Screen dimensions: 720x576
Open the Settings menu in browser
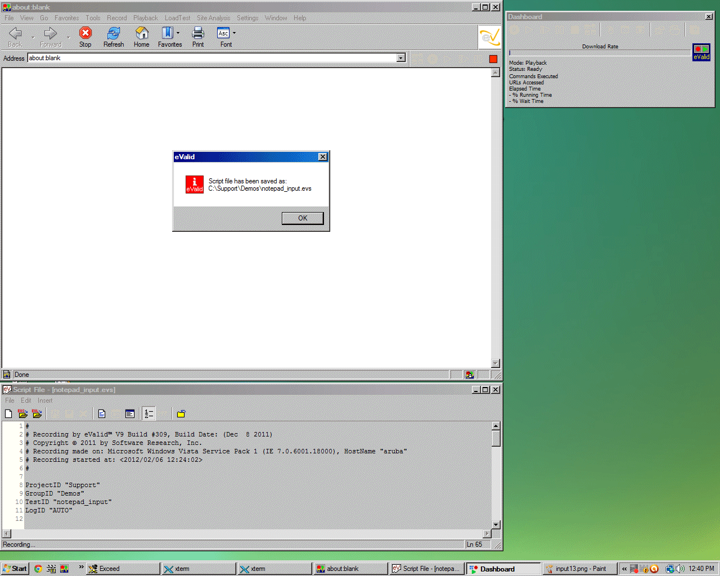(247, 18)
